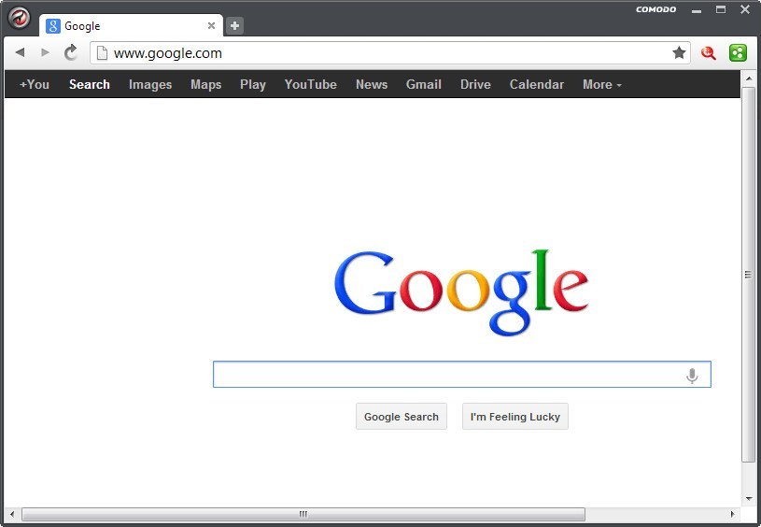This screenshot has height=527, width=761.
Task: Maximize the browser window
Action: point(721,9)
